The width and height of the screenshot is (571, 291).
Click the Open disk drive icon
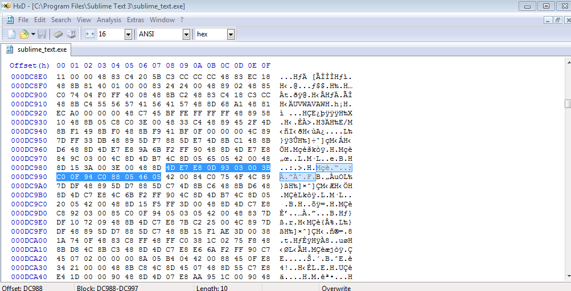(x=71, y=34)
